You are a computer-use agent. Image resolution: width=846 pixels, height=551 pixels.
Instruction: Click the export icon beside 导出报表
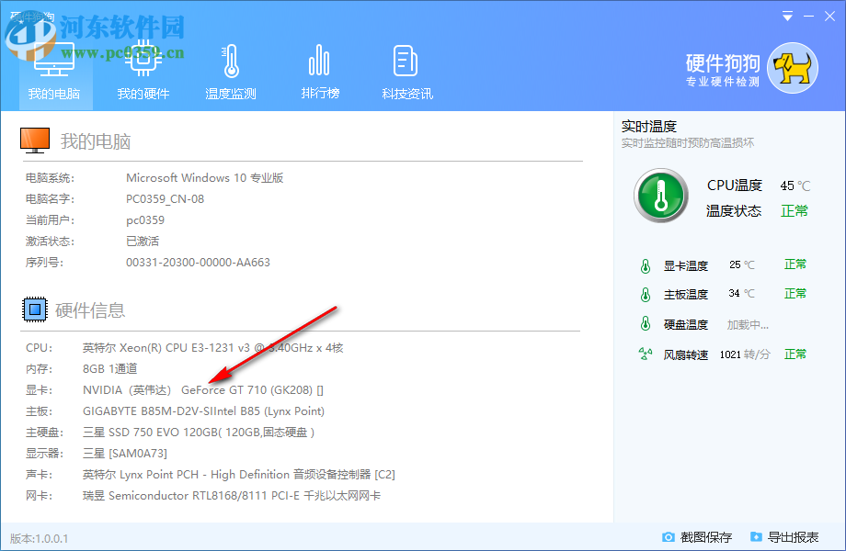756,537
